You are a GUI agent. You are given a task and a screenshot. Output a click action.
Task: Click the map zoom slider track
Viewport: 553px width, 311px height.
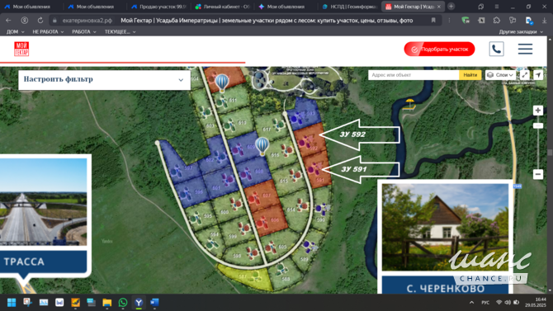click(x=538, y=148)
